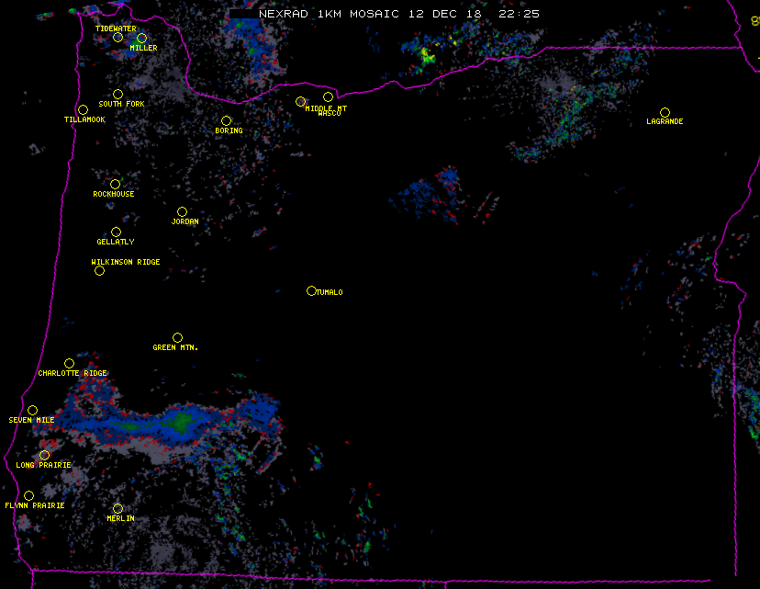Click the Tumalo station circle marker
Image resolution: width=760 pixels, height=589 pixels.
click(x=311, y=291)
